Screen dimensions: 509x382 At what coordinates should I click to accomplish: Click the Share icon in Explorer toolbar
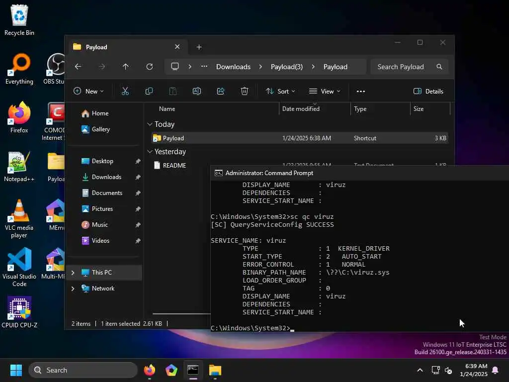[x=221, y=92]
